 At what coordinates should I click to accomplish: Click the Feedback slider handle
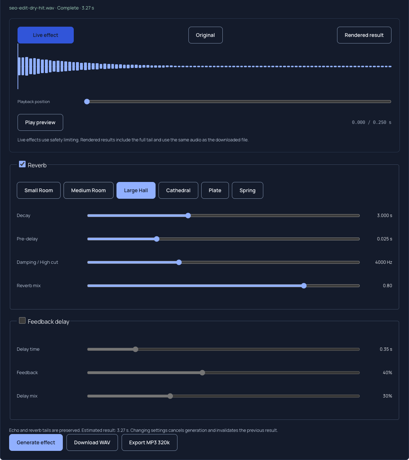pos(202,373)
